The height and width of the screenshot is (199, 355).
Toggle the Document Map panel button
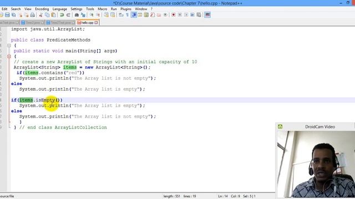[146, 15]
